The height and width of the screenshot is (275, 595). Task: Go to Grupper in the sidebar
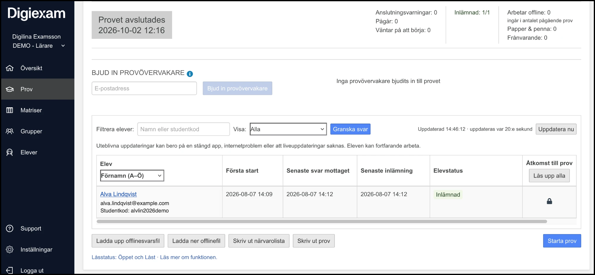38,131
